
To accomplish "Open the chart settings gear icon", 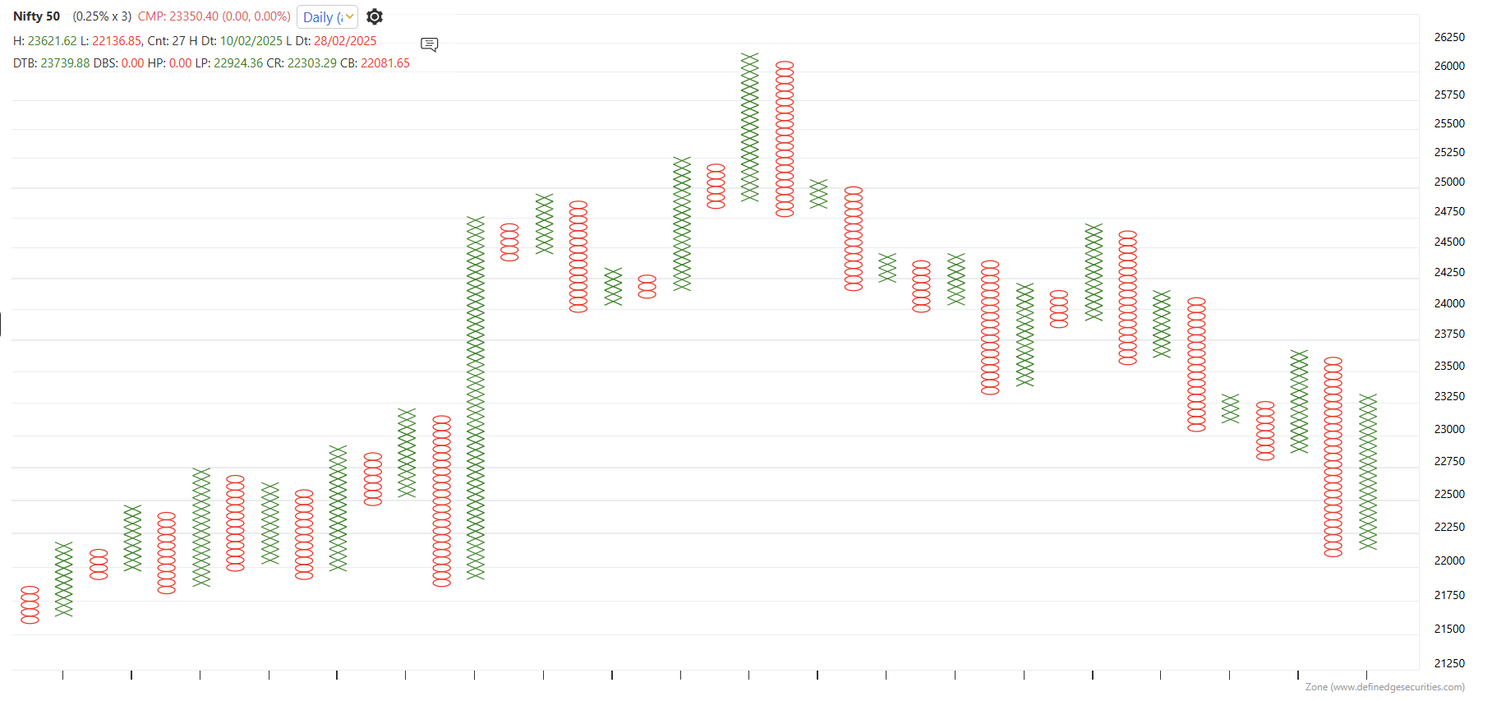I will tap(375, 16).
